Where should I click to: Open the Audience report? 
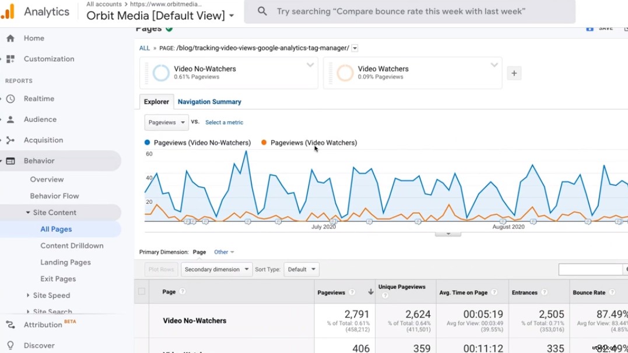click(x=12, y=119)
